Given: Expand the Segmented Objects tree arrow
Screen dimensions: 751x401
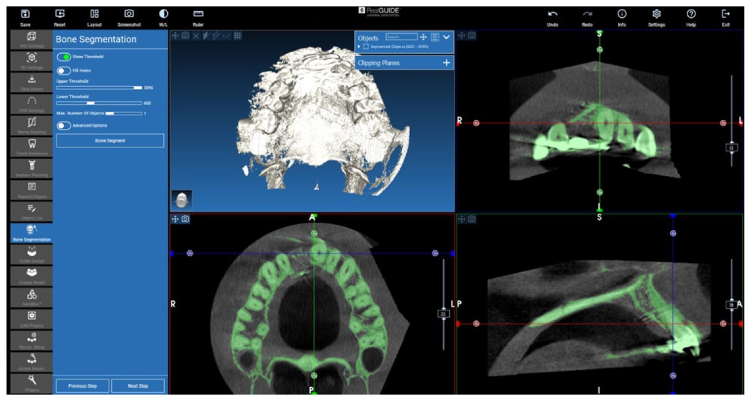Looking at the screenshot, I should click(360, 47).
